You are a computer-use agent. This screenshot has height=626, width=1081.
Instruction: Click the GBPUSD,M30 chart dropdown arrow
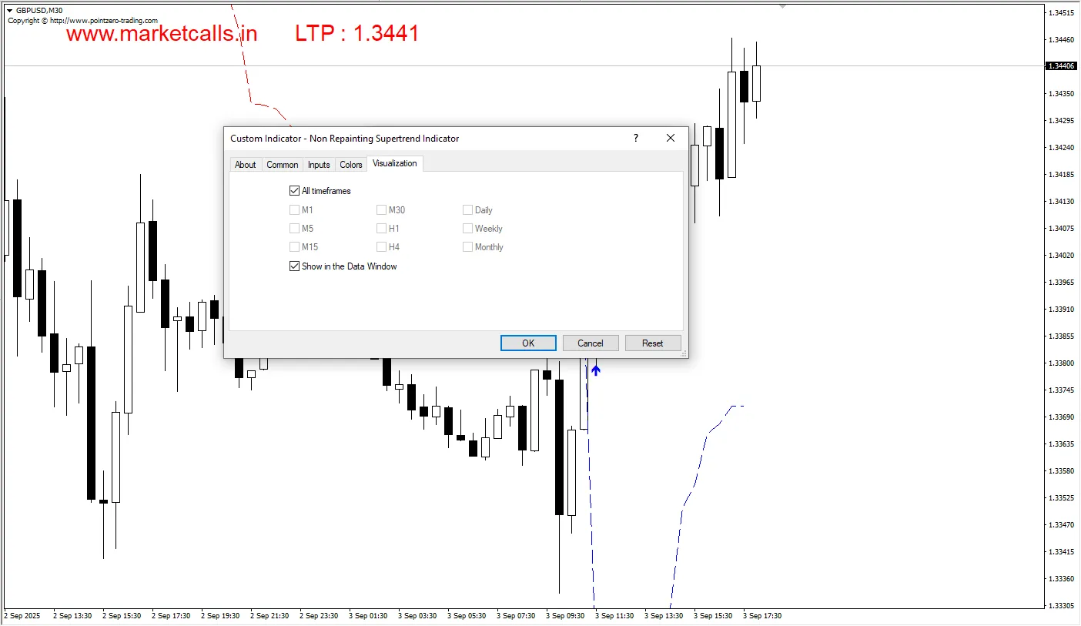[9, 11]
